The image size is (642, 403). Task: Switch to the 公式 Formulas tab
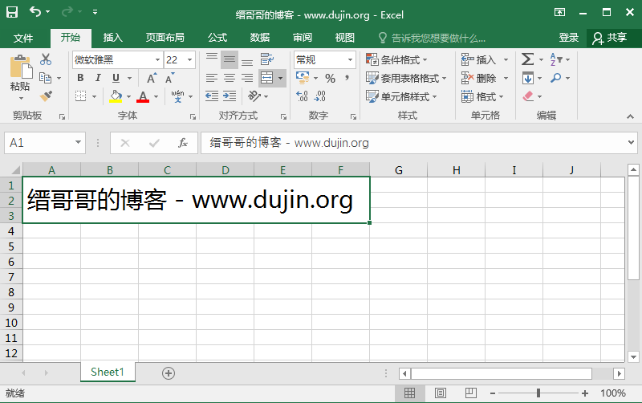(x=217, y=38)
